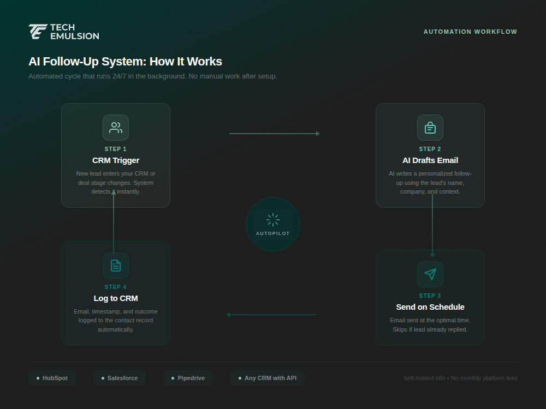546x409 pixels.
Task: Click the STEP 4 label
Action: [x=116, y=287]
